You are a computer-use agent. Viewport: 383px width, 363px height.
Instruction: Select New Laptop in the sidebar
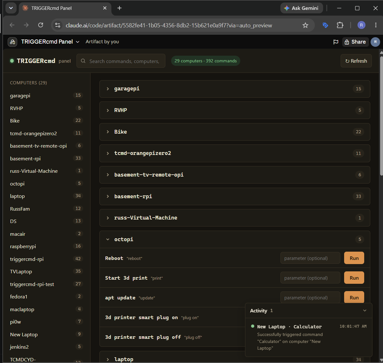(47, 334)
